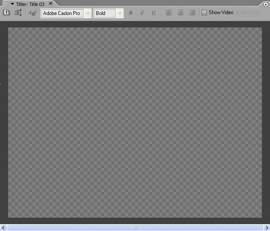Open the Bold font style dropdown
This screenshot has height=231, width=270.
(108, 13)
